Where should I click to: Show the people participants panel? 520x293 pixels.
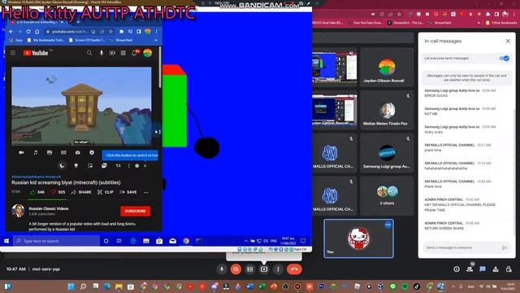470,269
